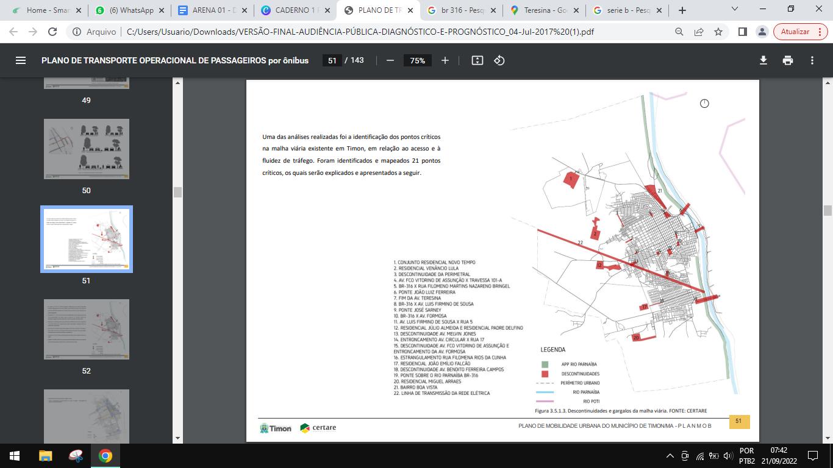The width and height of the screenshot is (833, 468).
Task: Select page 52 thumbnail
Action: tap(87, 329)
